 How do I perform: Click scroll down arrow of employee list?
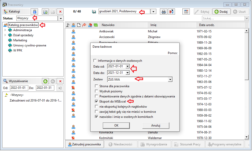[x=247, y=137]
